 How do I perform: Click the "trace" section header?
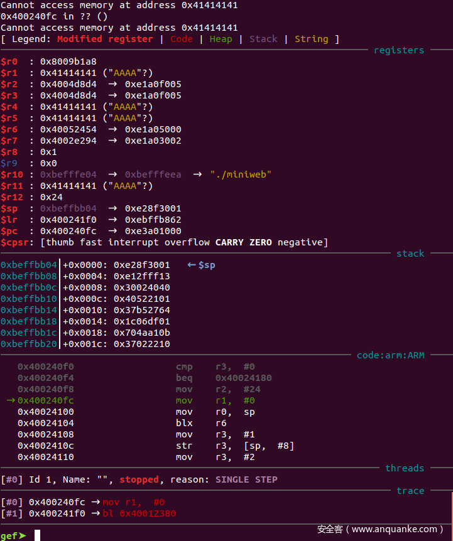tap(410, 491)
